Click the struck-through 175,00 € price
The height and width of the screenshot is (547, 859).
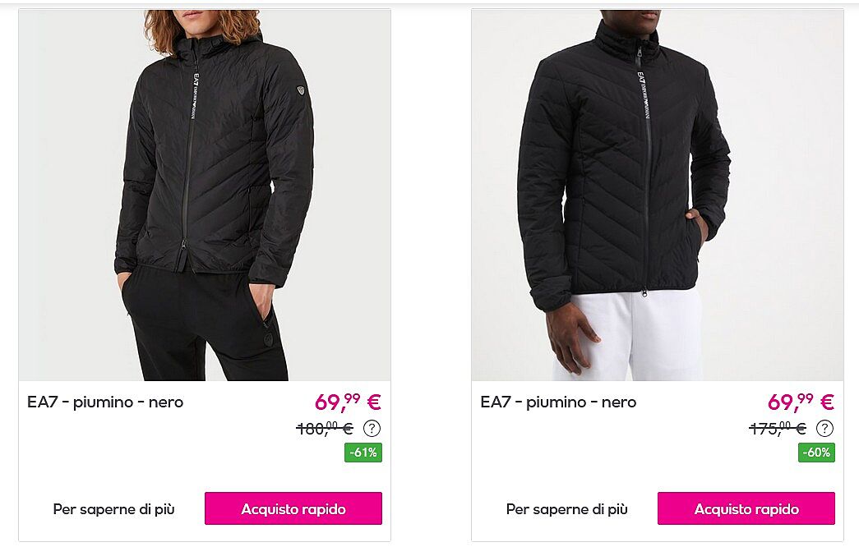point(778,428)
